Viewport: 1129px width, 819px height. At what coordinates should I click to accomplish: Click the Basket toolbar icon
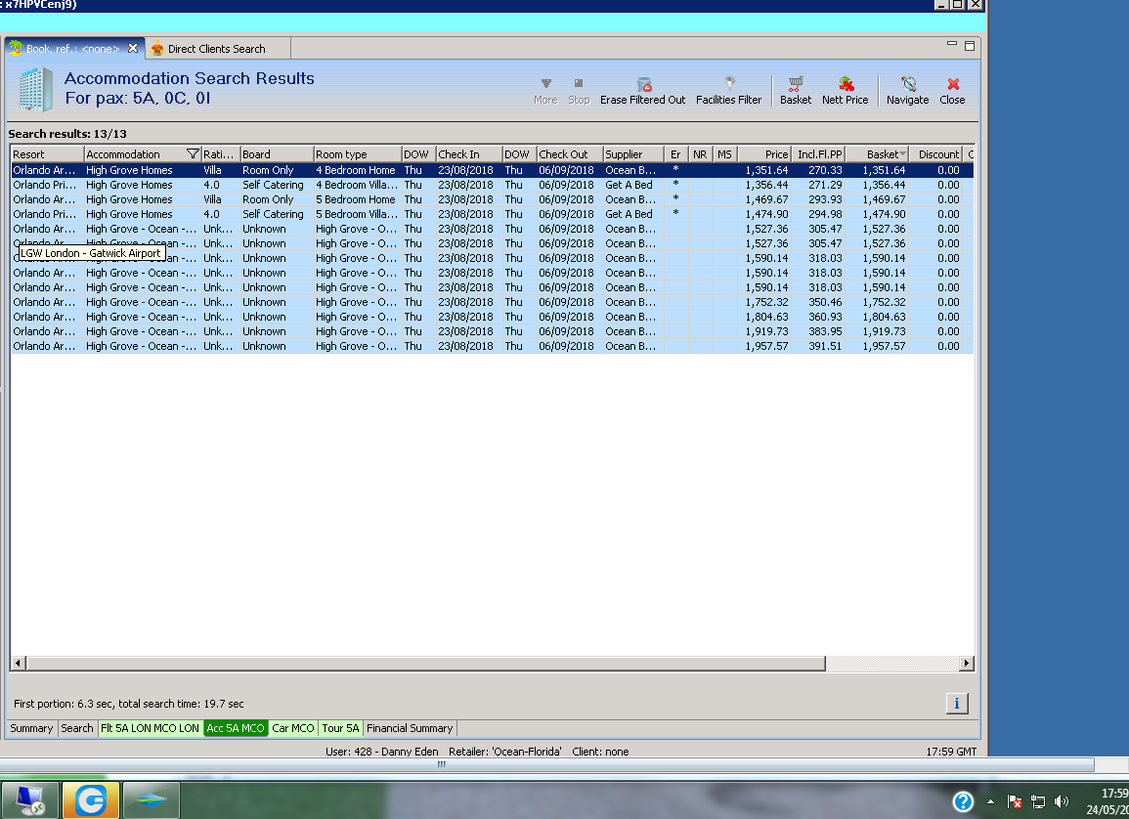795,90
